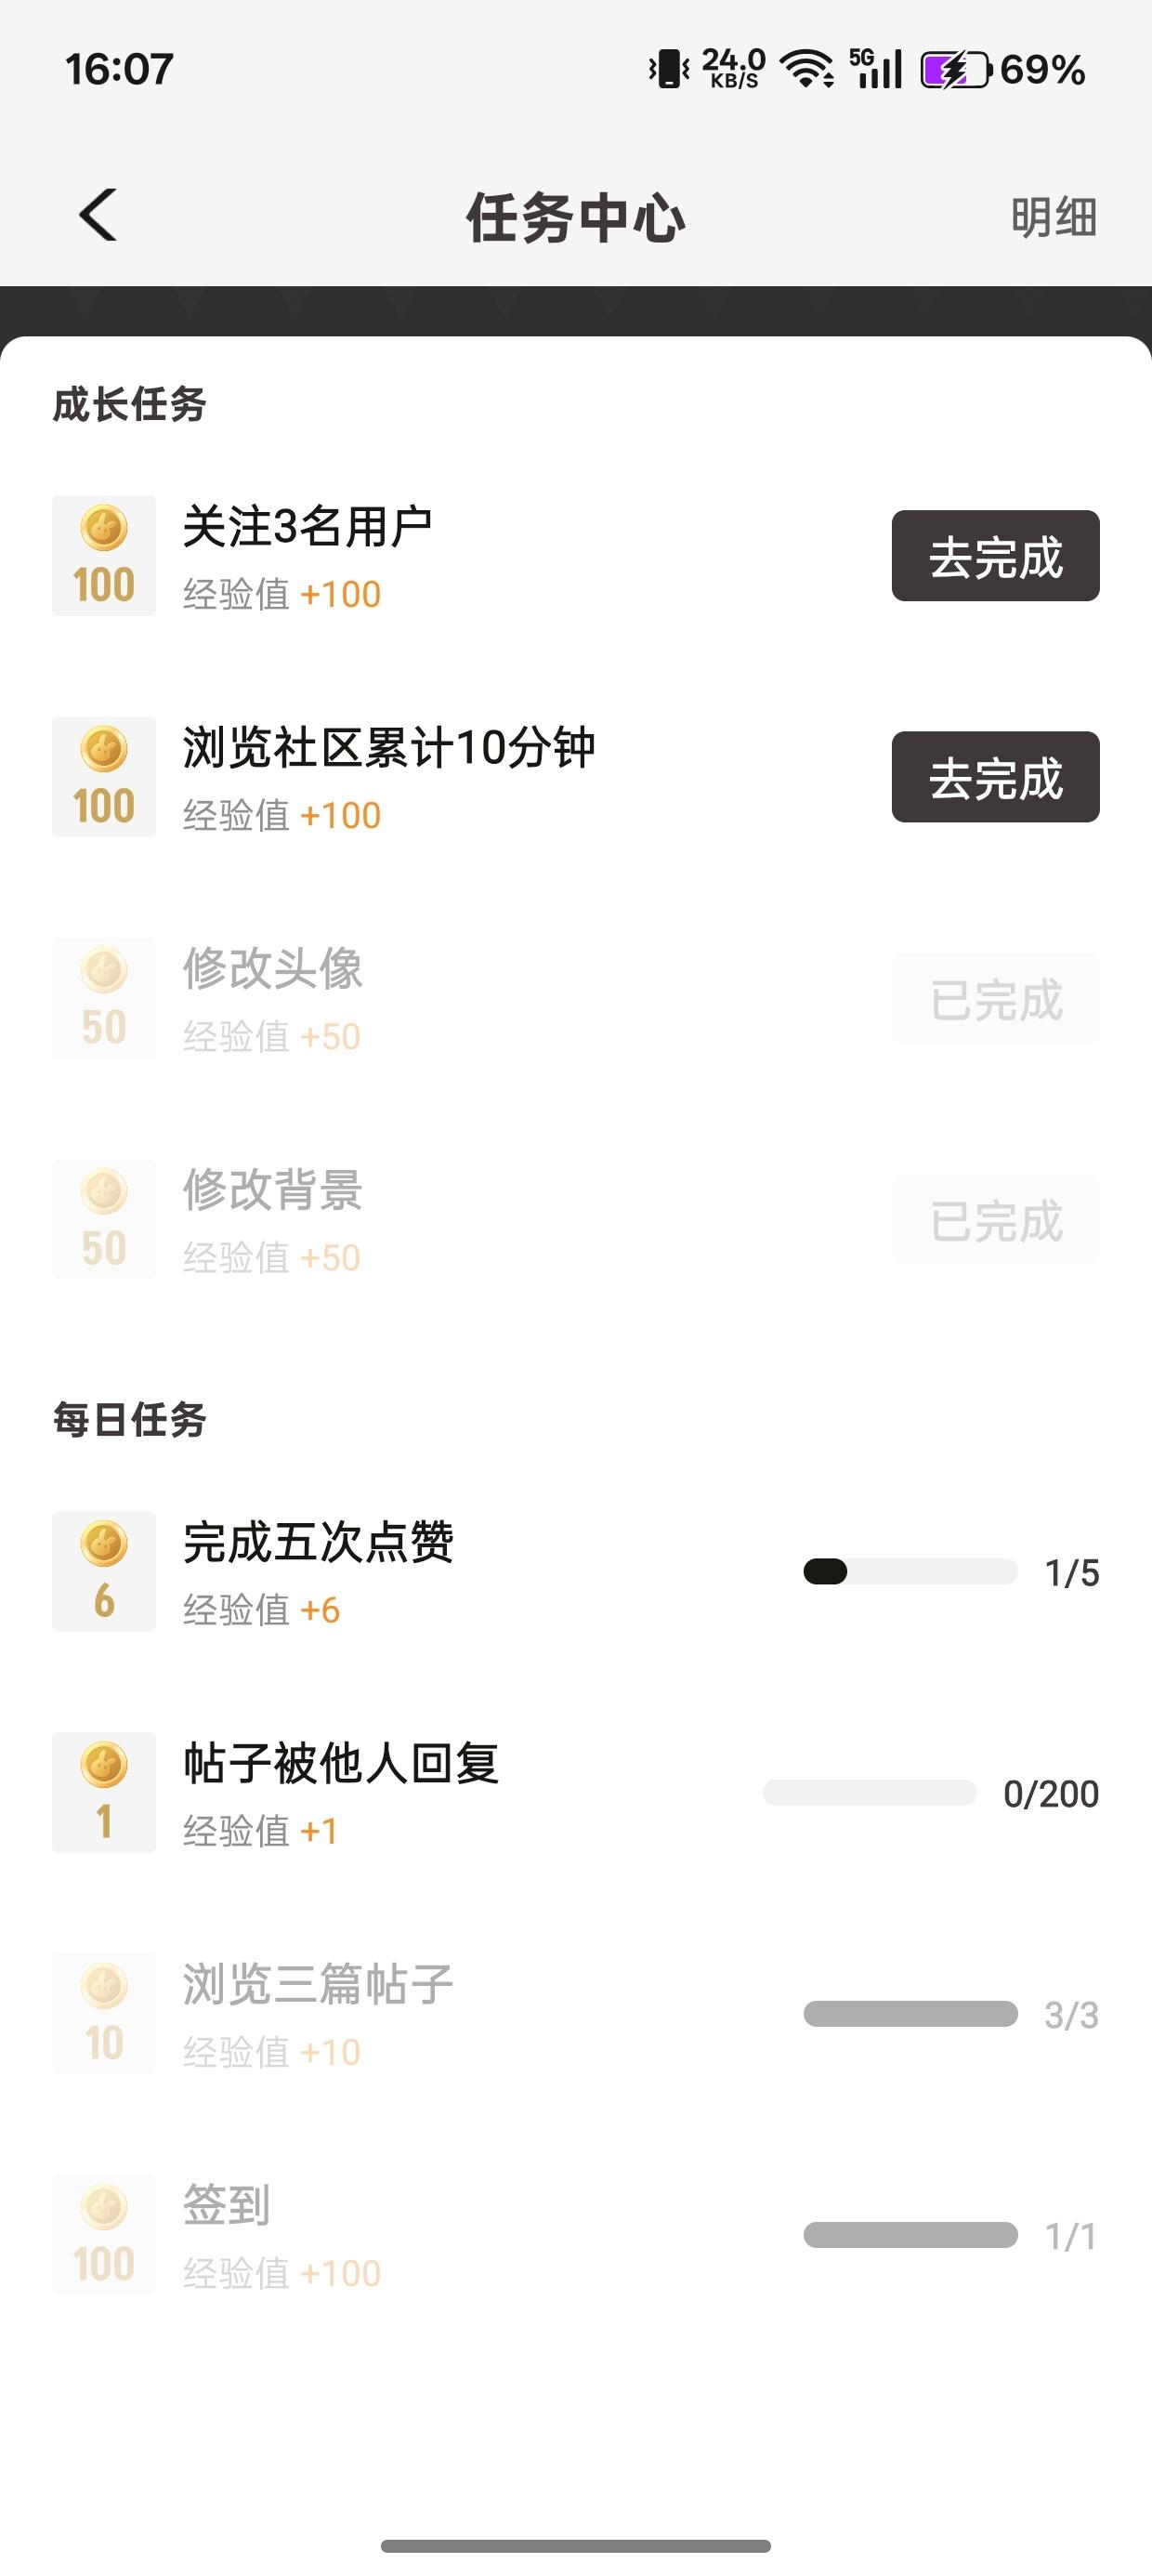This screenshot has height=2576, width=1152.
Task: Tap the back arrow icon
Action: coord(98,215)
